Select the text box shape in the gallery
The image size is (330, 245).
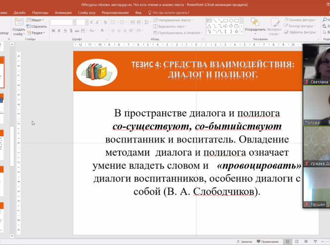pyautogui.click(x=209, y=21)
